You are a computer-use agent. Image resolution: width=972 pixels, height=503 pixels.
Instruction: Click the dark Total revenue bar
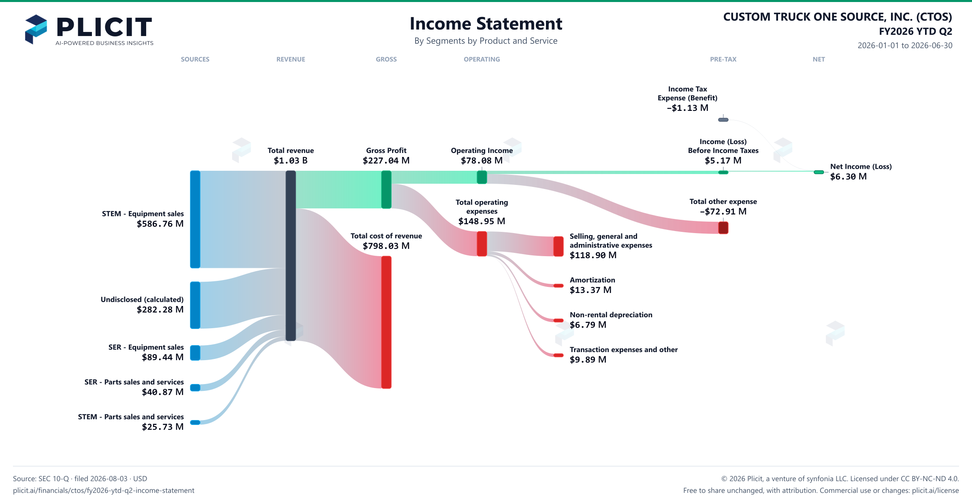point(291,256)
